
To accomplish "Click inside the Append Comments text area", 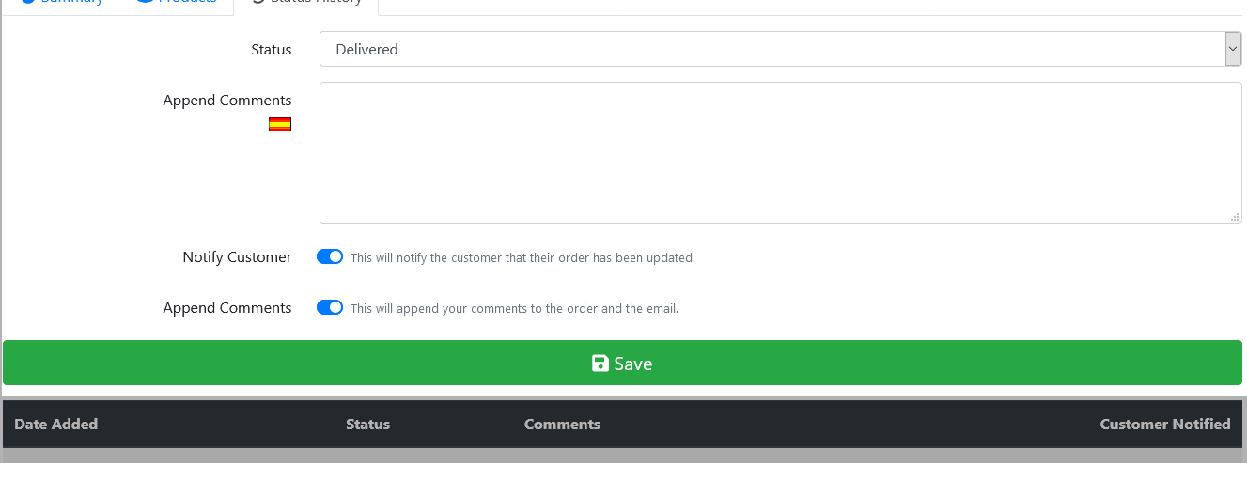I will pyautogui.click(x=781, y=152).
